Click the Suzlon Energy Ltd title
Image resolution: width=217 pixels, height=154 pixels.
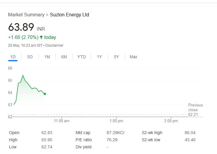69,15
